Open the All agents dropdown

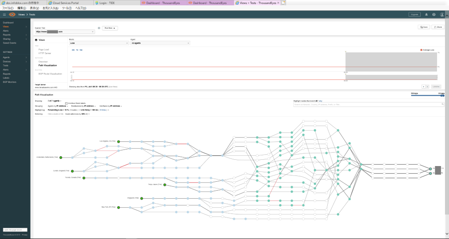coord(160,43)
